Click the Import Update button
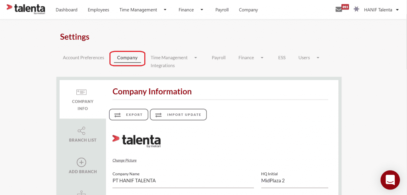 point(178,115)
